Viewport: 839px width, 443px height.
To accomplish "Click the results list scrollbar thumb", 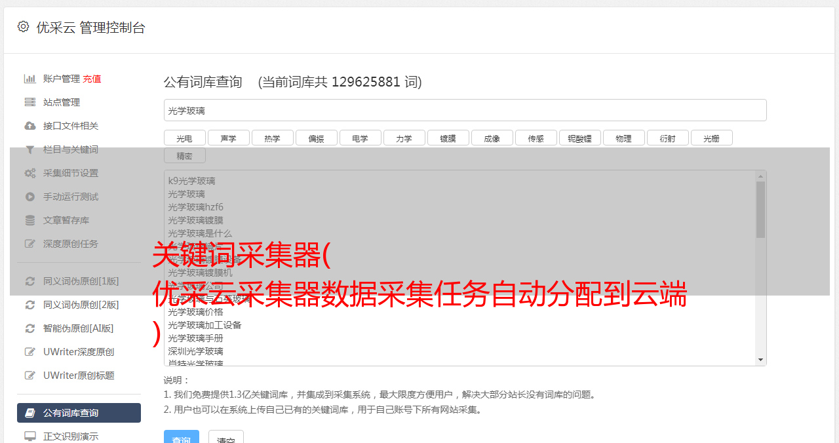I will [760, 210].
